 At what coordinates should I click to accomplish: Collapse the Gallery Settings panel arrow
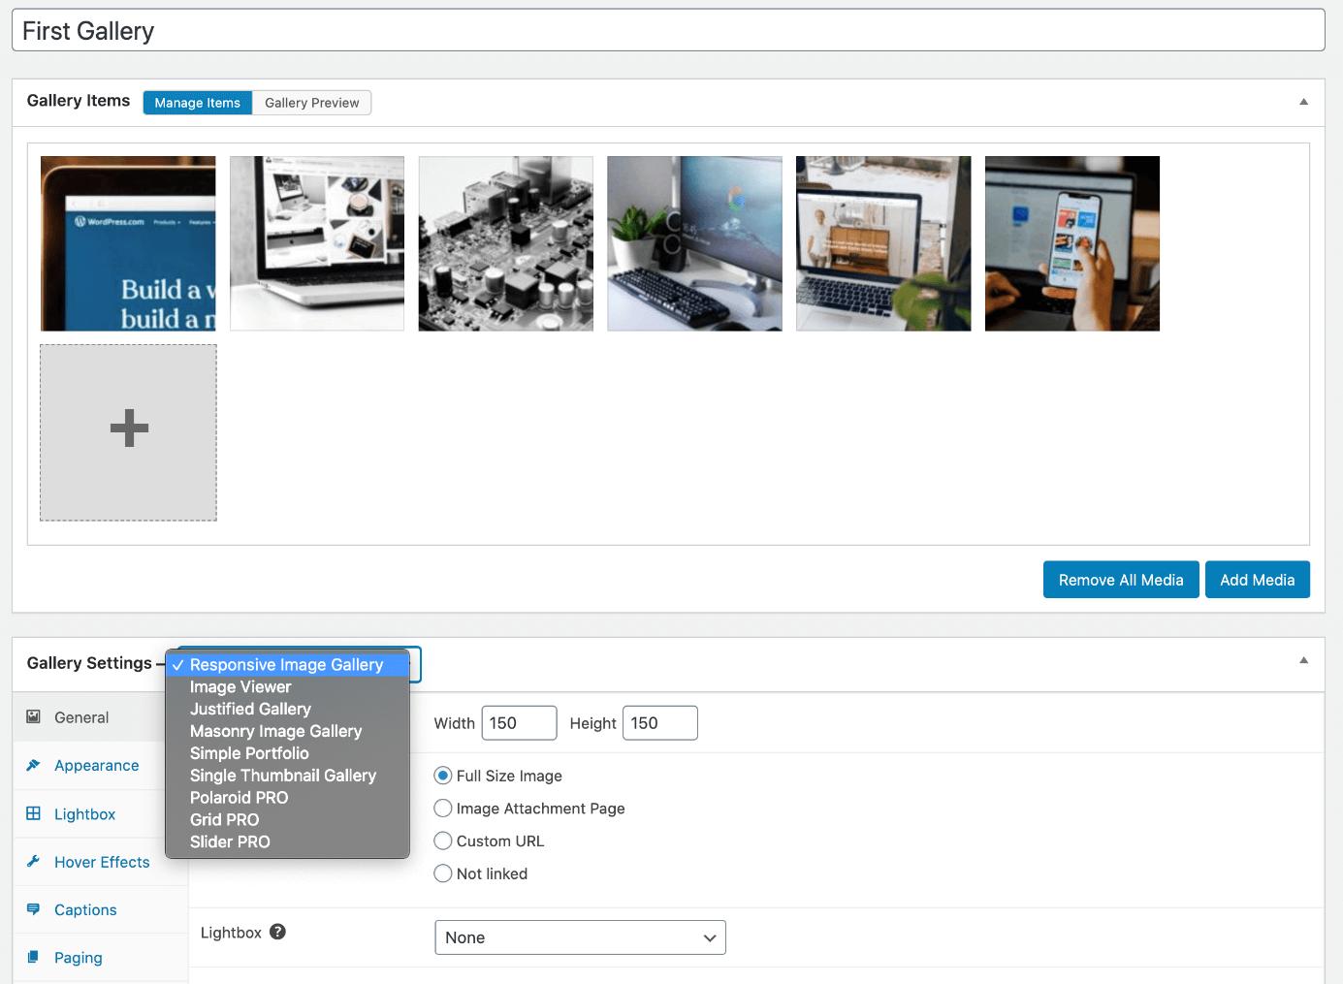[x=1303, y=660]
